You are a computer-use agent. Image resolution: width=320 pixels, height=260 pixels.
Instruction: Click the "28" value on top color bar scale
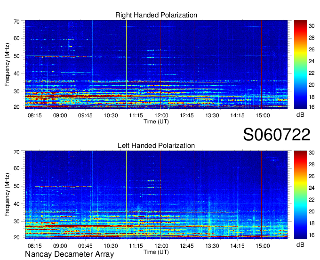pyautogui.click(x=312, y=38)
